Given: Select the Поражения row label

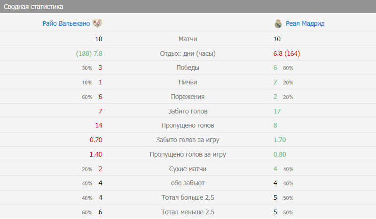Looking at the screenshot, I should 188,97.
